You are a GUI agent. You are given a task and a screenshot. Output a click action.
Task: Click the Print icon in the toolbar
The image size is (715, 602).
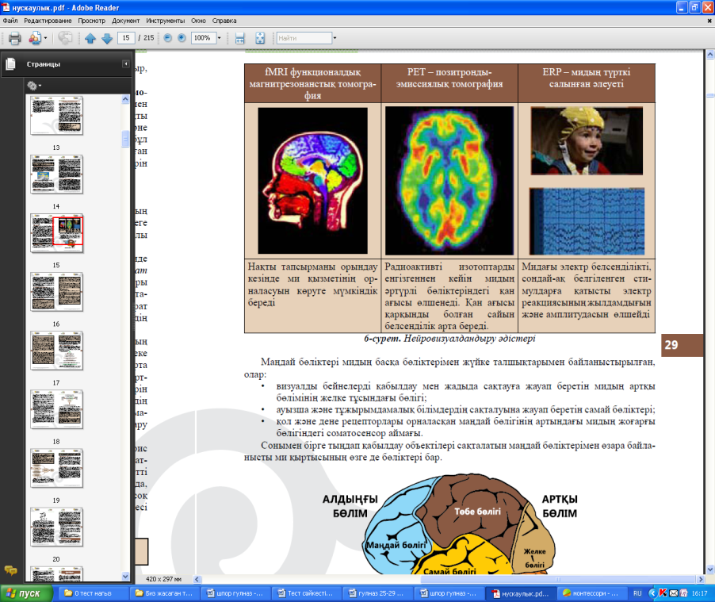[x=14, y=38]
